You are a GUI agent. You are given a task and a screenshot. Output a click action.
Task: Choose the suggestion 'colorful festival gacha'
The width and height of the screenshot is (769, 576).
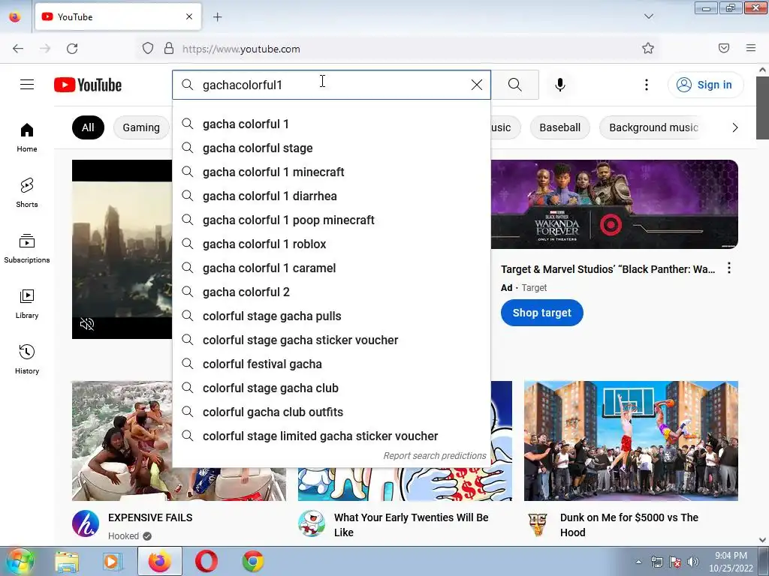pos(331,364)
